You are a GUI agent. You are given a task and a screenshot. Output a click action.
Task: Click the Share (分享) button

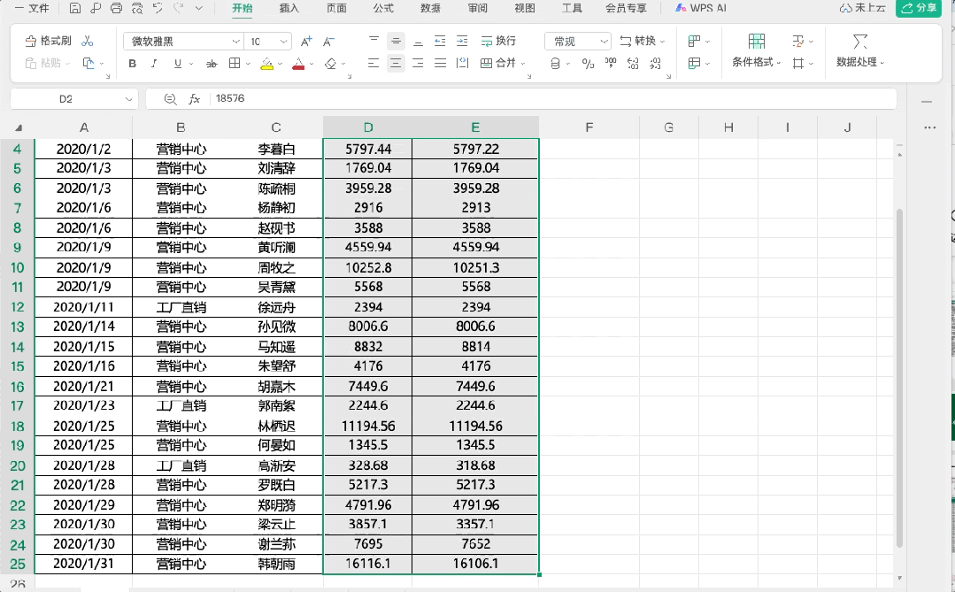(919, 8)
